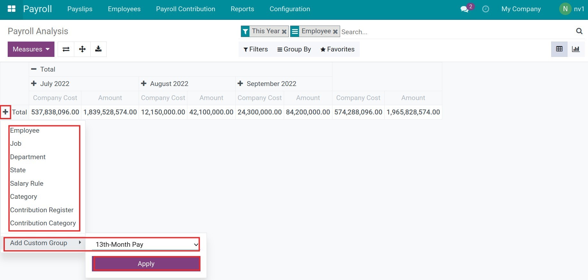Viewport: 588px width, 280px height.
Task: Click My Company switcher
Action: point(521,9)
